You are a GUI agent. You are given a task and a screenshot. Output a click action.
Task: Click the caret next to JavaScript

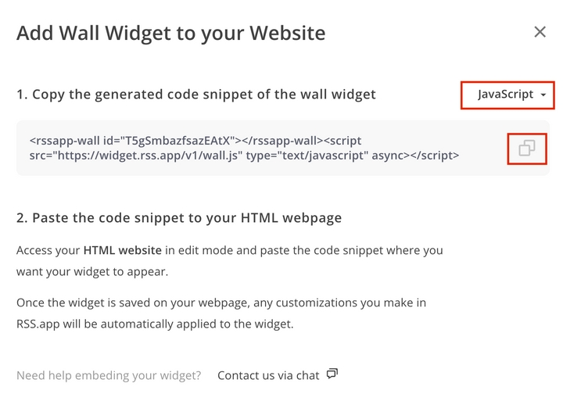[x=543, y=95]
